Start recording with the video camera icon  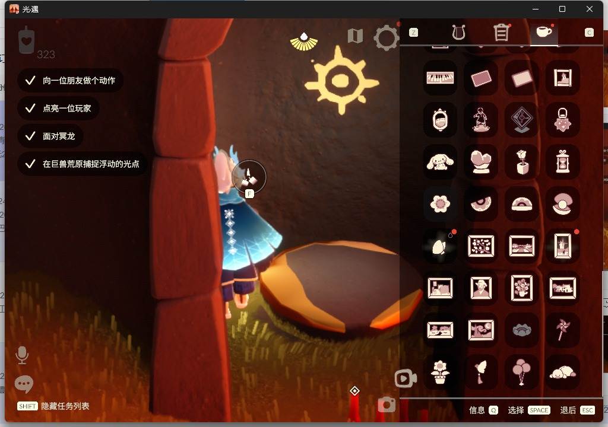(x=406, y=378)
